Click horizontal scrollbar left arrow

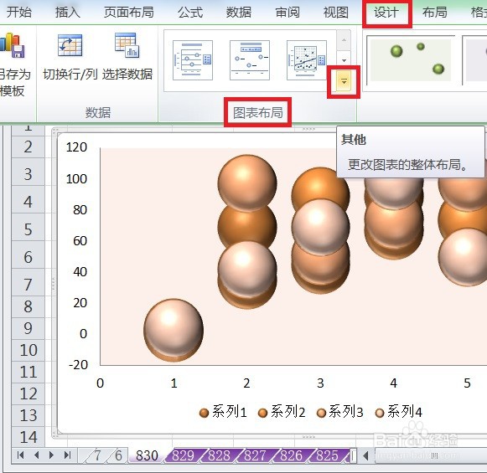point(365,455)
